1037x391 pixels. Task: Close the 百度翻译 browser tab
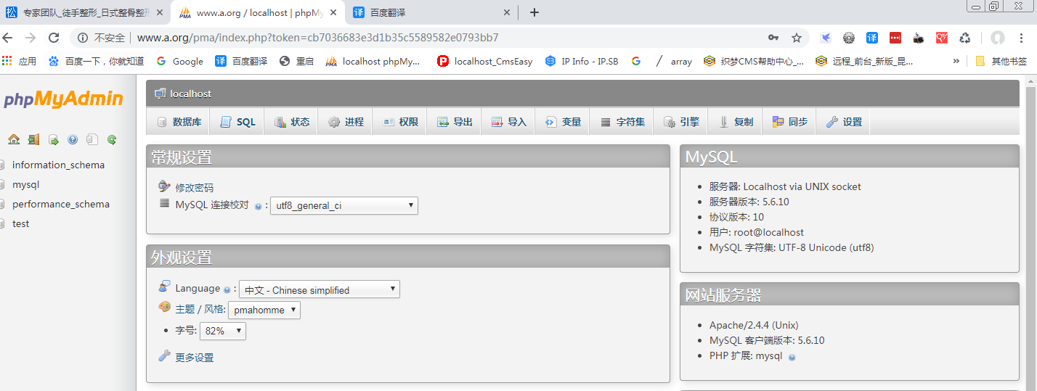(x=507, y=12)
